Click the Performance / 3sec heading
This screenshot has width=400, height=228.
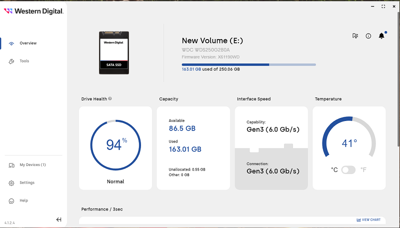(102, 209)
